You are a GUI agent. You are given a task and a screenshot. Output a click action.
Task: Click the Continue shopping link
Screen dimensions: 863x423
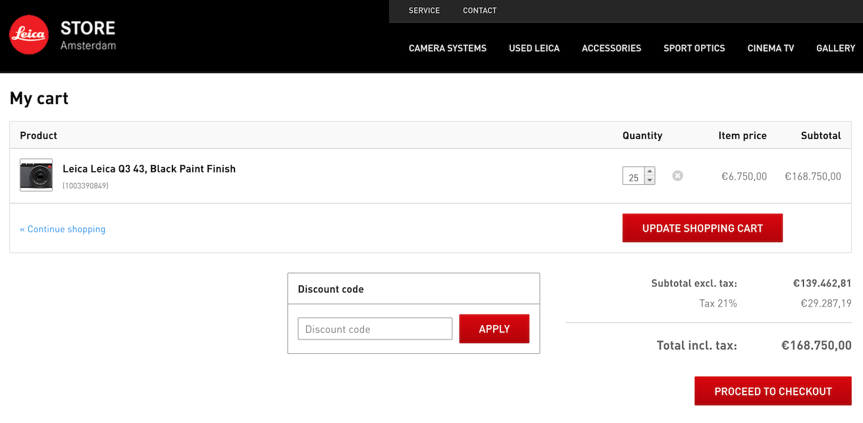click(63, 229)
